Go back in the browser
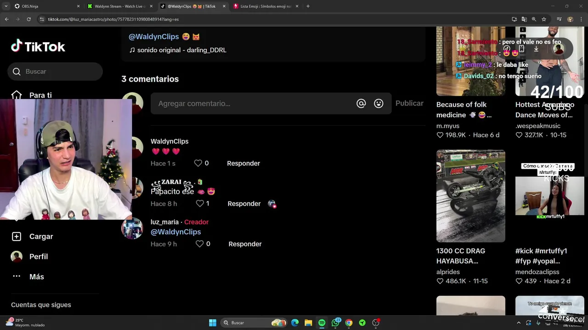The height and width of the screenshot is (330, 588). coord(6,19)
